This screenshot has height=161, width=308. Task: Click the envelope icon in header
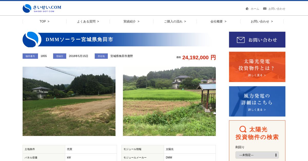[265, 8]
